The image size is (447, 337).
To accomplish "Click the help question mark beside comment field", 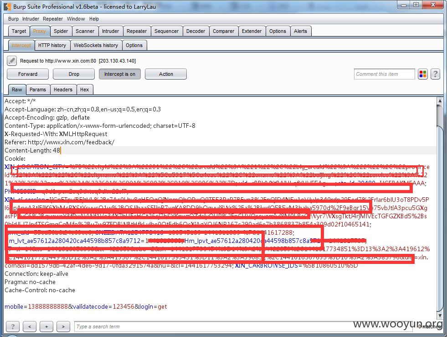I will click(x=435, y=74).
